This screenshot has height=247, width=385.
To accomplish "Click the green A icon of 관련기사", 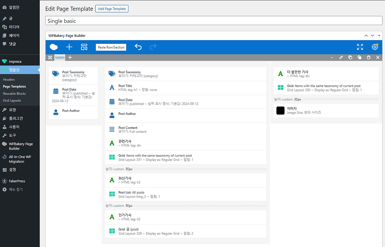I will (x=112, y=143).
